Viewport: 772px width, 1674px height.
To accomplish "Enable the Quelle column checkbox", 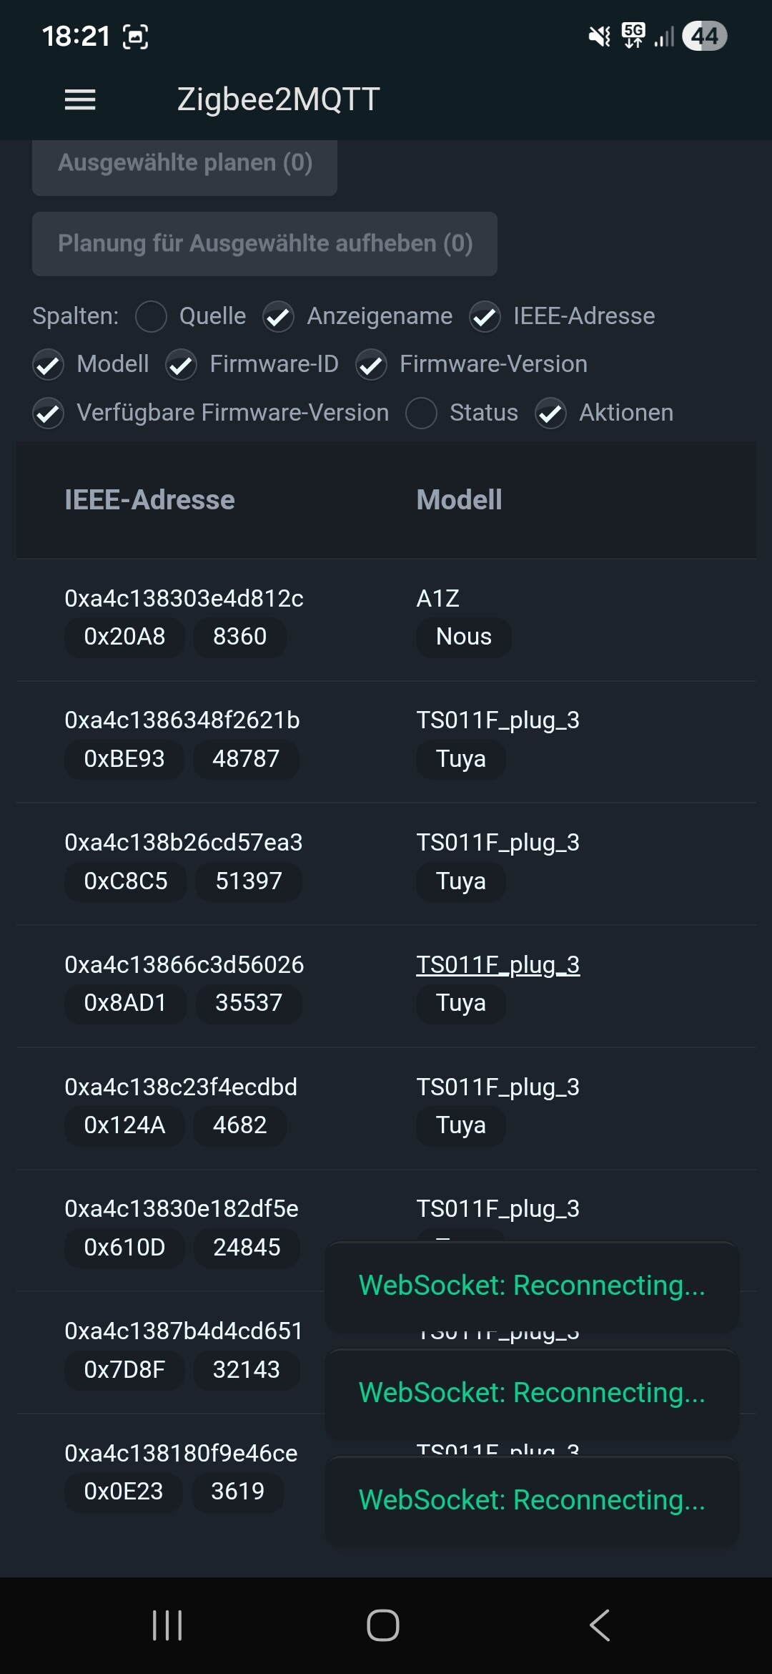I will tap(152, 316).
